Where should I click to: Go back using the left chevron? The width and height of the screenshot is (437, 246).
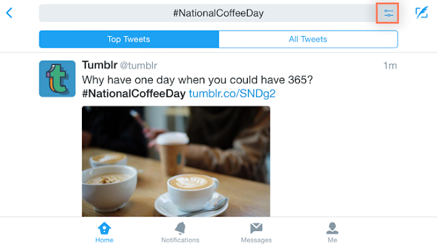tap(9, 13)
